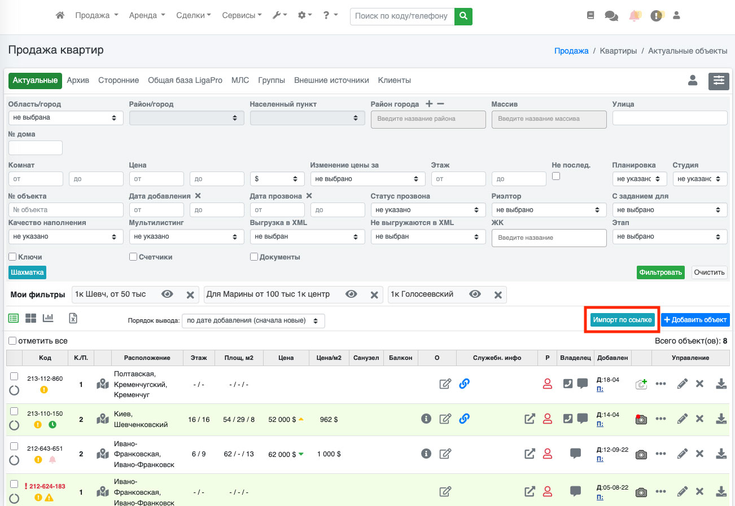Open the notifications bell icon
Viewport: 735px width, 506px height.
[635, 16]
